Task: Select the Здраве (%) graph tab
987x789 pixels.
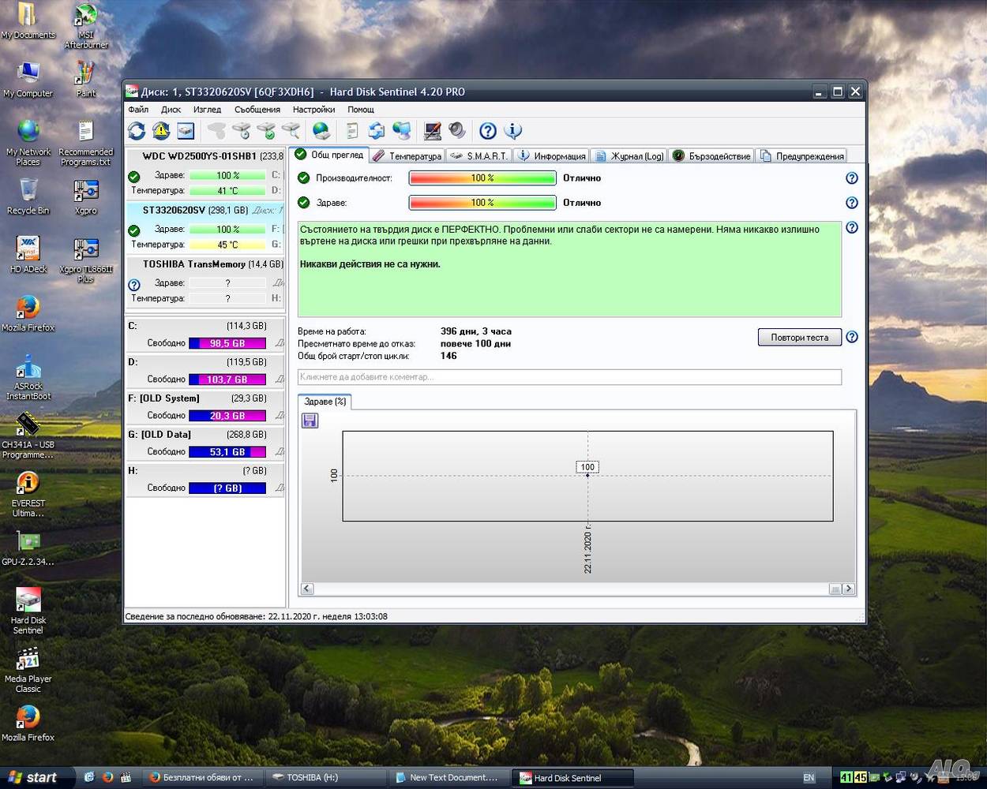Action: pos(325,402)
